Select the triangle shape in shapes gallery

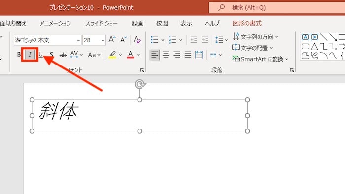point(314,47)
